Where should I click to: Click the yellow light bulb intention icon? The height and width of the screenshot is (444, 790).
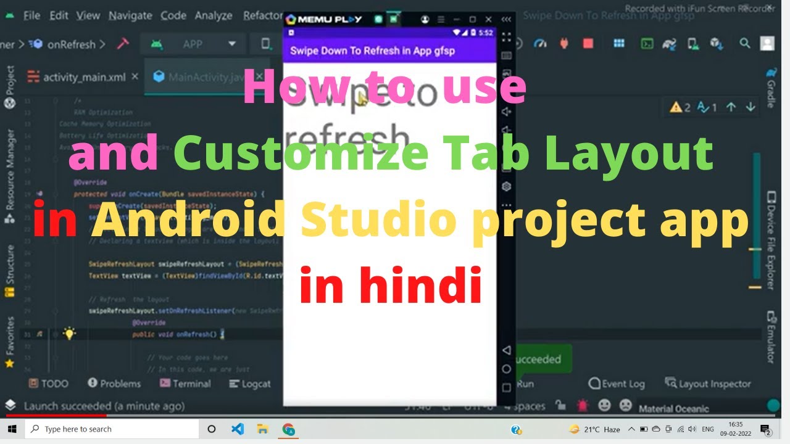click(70, 334)
